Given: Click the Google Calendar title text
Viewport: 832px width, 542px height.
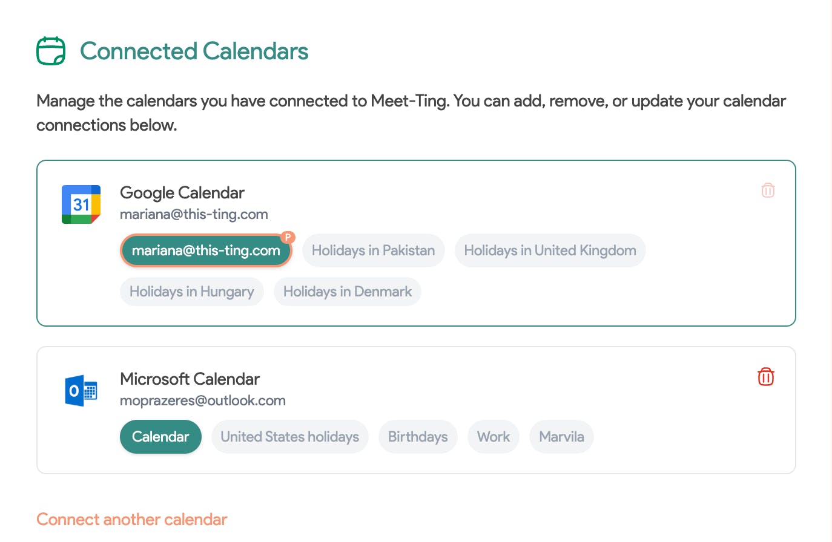Looking at the screenshot, I should (182, 193).
